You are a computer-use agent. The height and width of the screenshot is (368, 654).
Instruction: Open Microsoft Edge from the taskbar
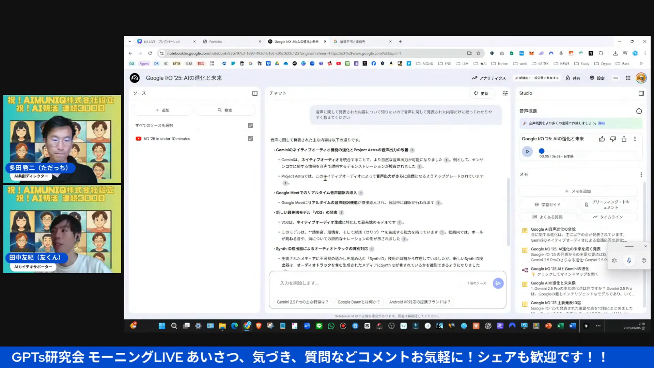tap(234, 326)
